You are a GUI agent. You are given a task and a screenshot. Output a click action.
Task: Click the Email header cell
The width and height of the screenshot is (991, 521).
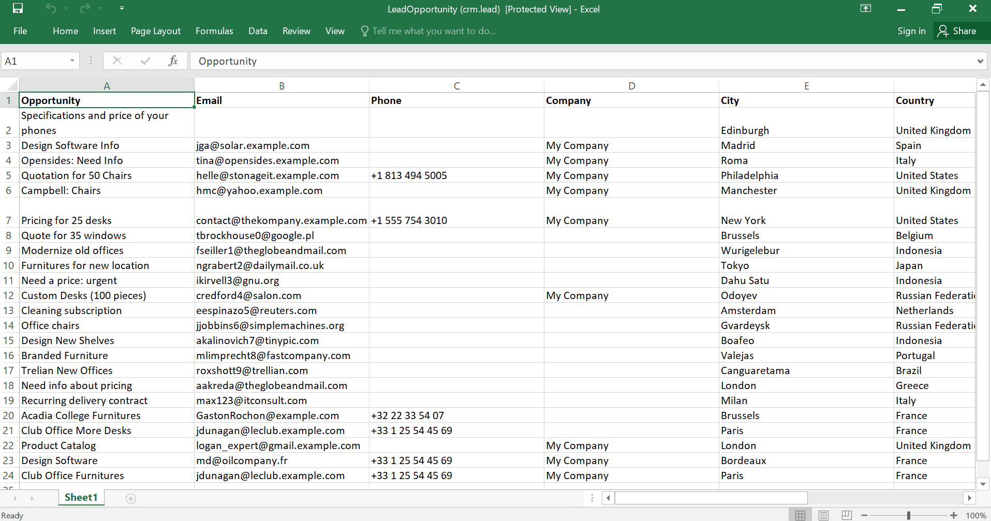pos(282,100)
